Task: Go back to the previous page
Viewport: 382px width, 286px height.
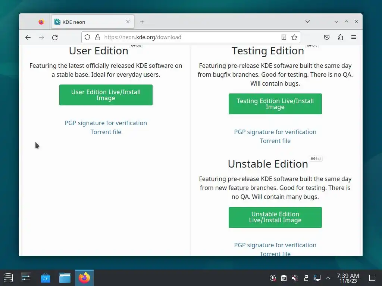Action: pyautogui.click(x=28, y=38)
